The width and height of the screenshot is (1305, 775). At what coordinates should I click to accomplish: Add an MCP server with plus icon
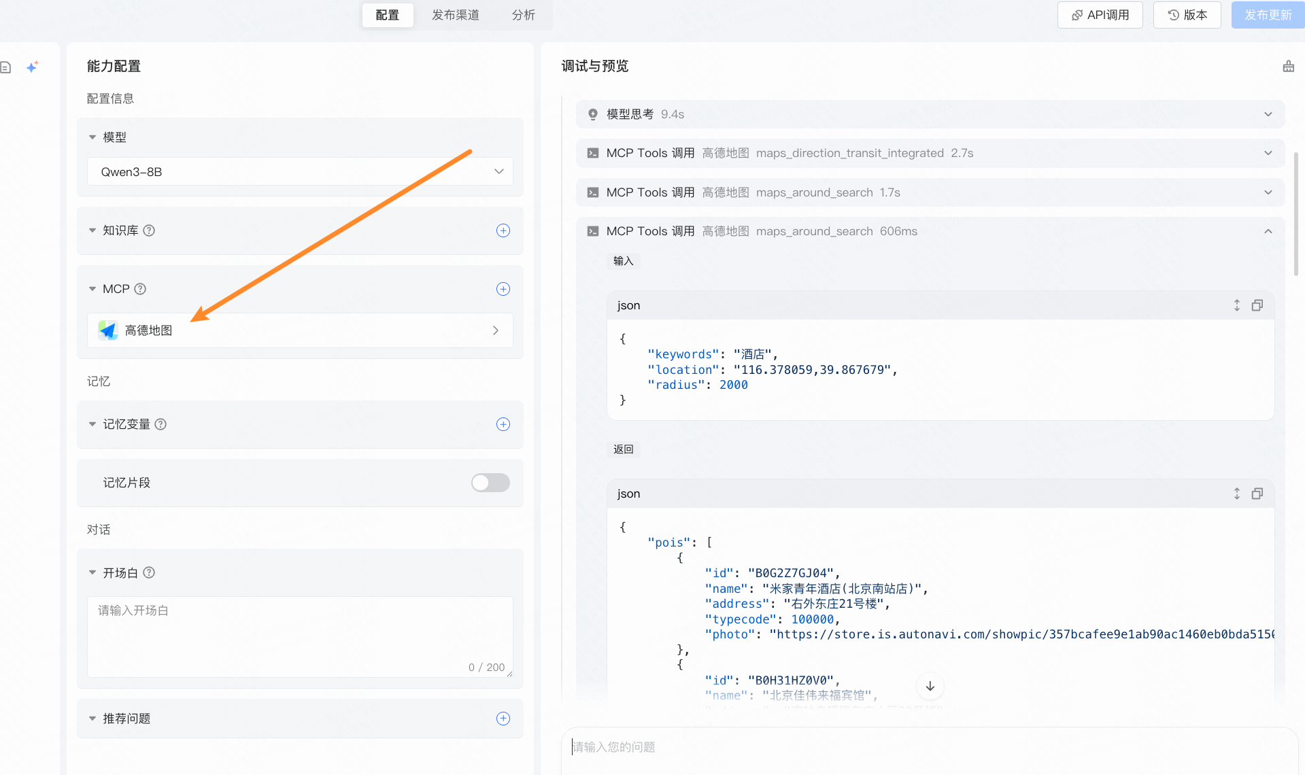(x=503, y=289)
